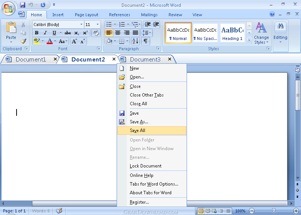
Task: Toggle Align Text Left
Action: 109,33
